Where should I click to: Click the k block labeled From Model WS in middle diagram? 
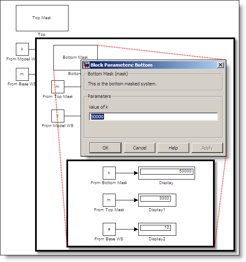[x=58, y=116]
